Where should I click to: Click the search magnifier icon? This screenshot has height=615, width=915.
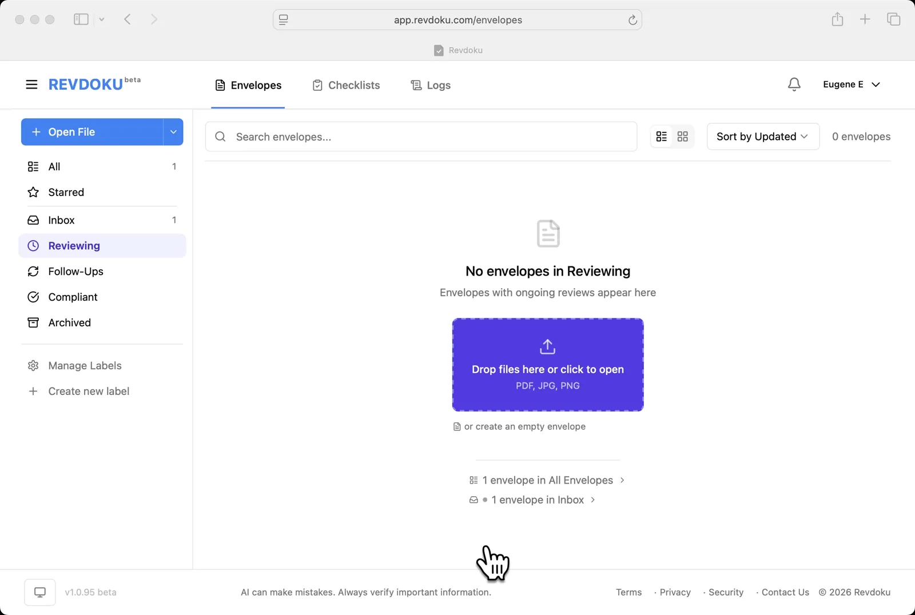pyautogui.click(x=220, y=136)
